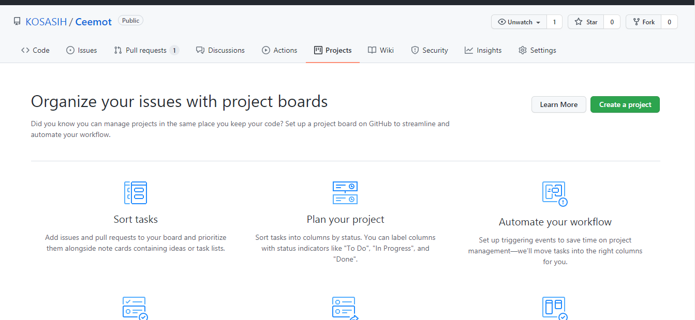Click the gear icon on Settings tab

click(523, 50)
